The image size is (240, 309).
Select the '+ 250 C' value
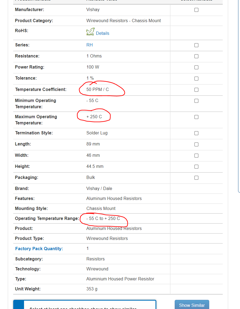94,117
